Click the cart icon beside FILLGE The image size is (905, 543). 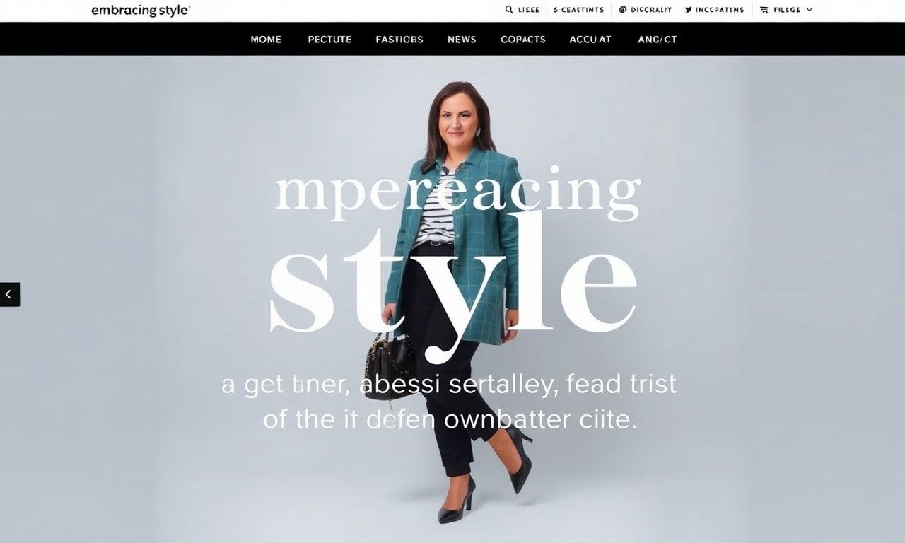(x=764, y=10)
